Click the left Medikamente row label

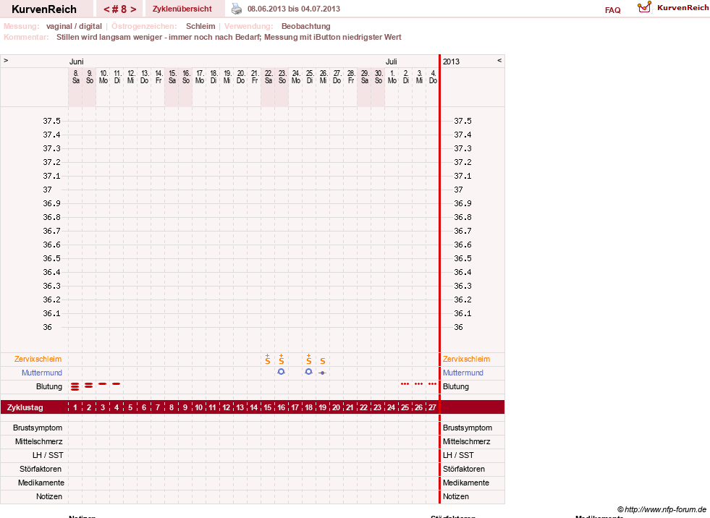tap(41, 483)
